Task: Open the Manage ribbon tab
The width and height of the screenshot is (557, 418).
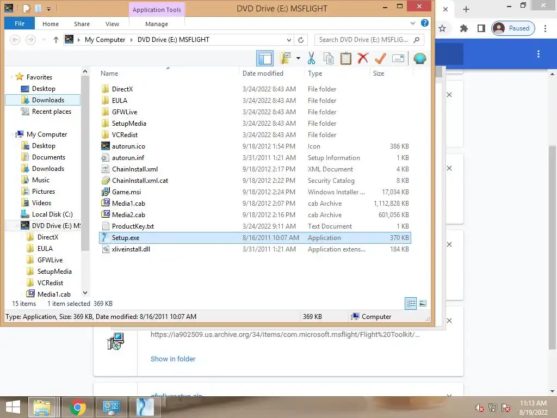Action: [x=157, y=24]
